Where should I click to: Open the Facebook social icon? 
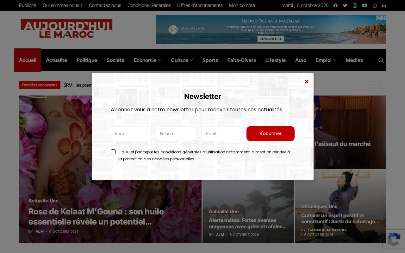(335, 5)
